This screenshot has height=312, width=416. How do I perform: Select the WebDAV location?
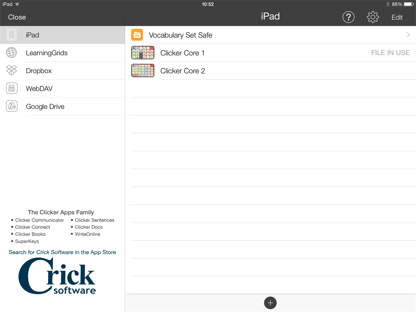tap(62, 88)
